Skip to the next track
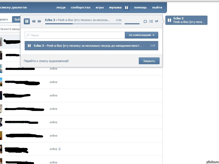 tap(39, 21)
